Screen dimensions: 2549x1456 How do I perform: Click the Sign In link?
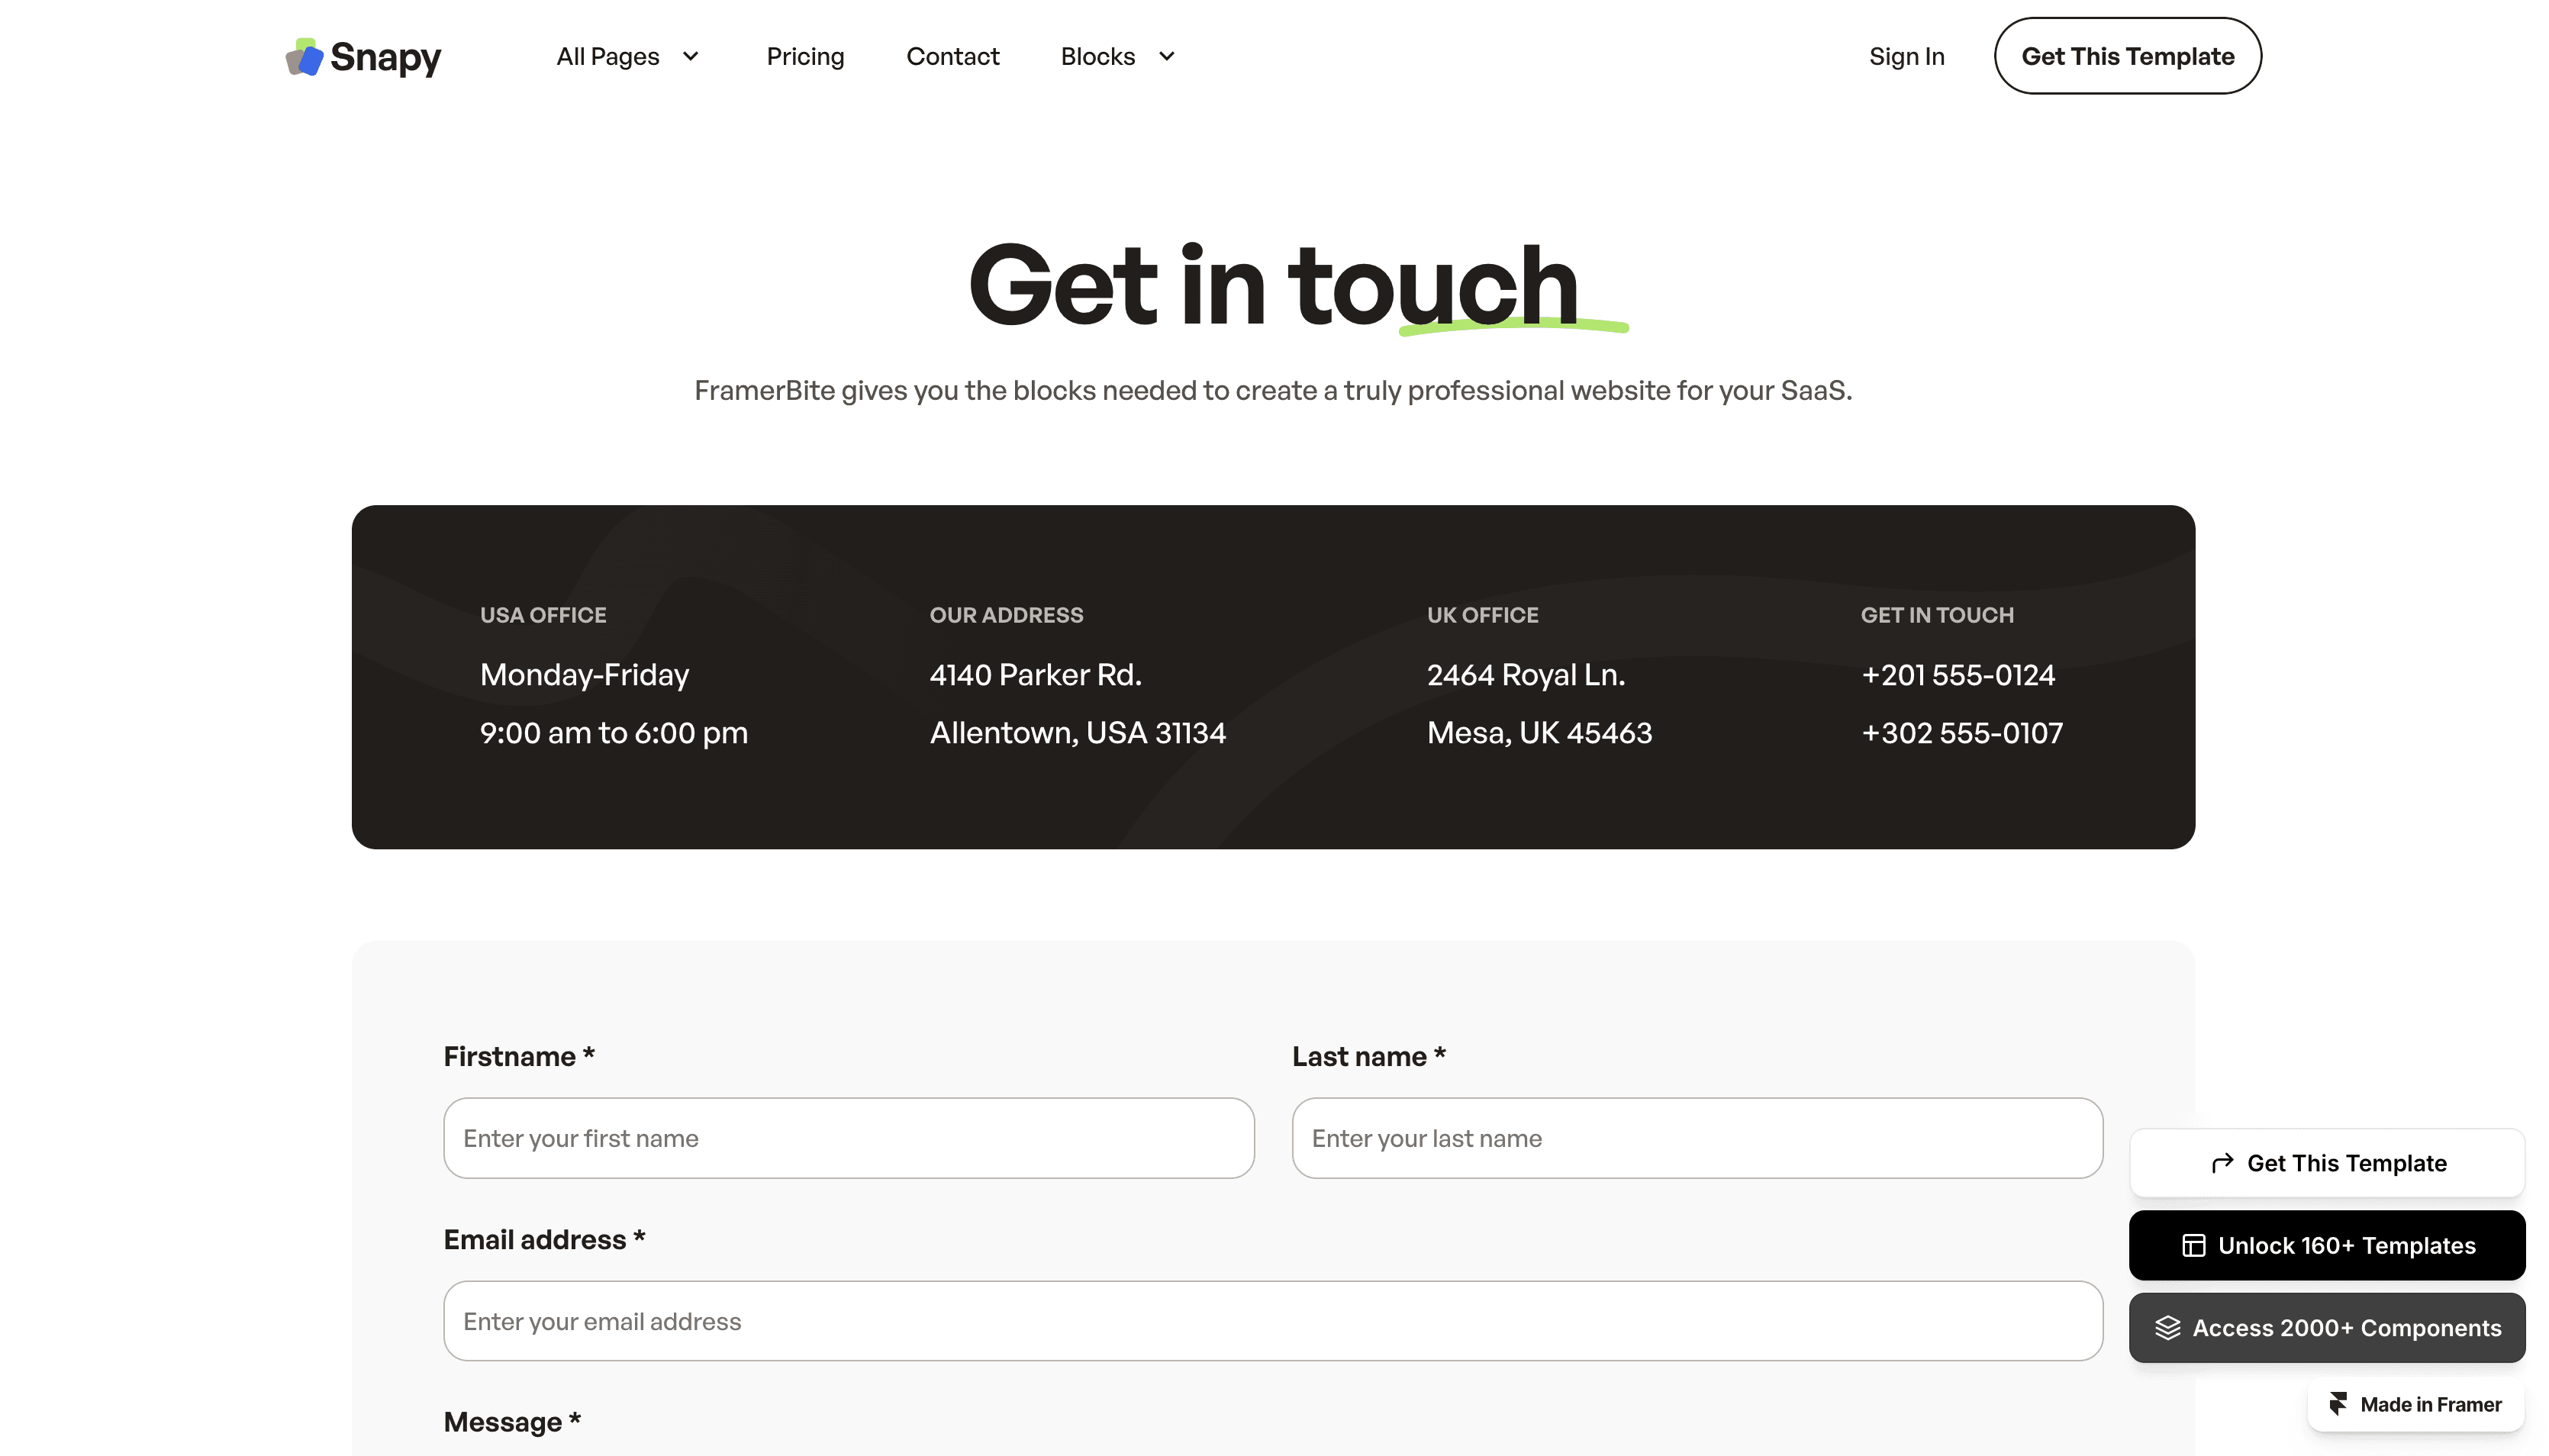(x=1906, y=57)
